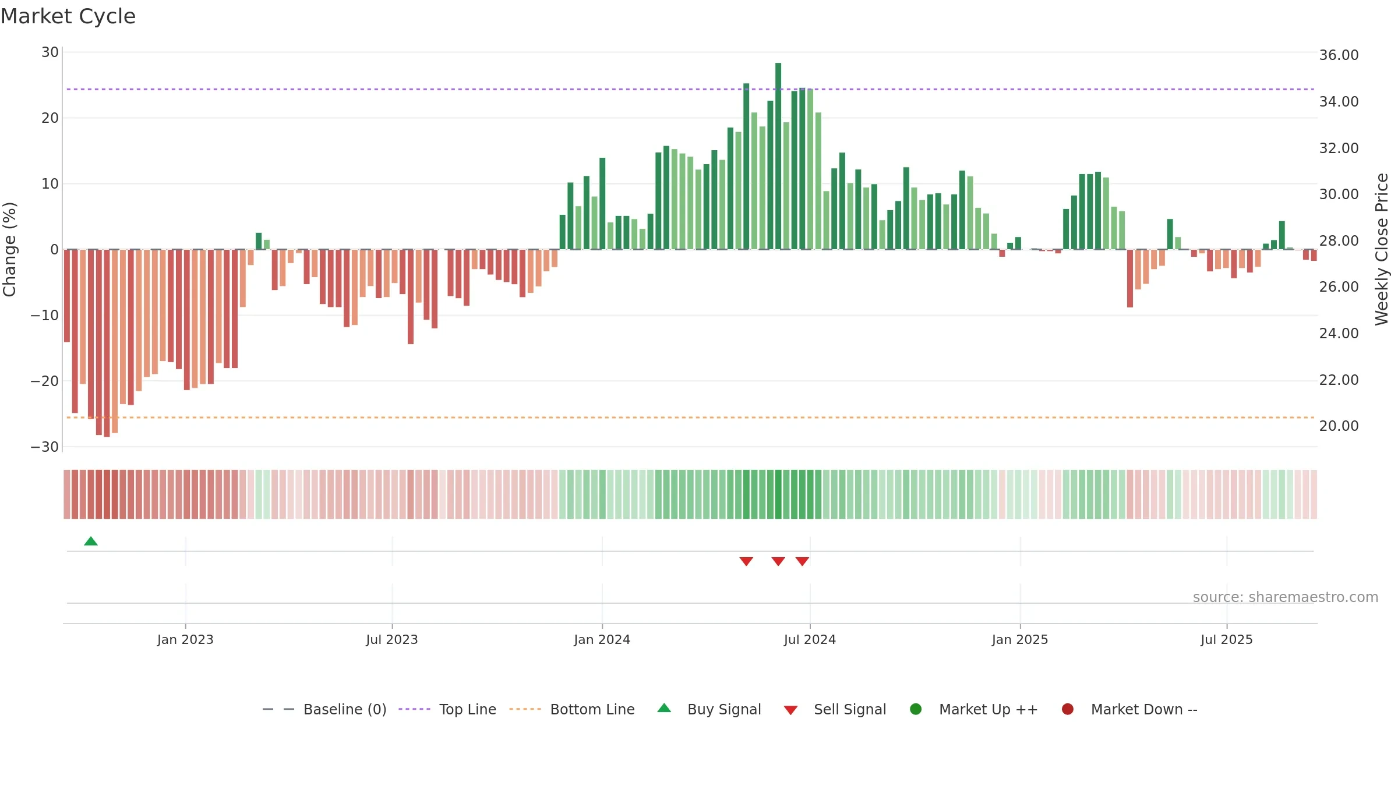
Task: Click the source: sharemaestro.com text
Action: [x=1286, y=597]
